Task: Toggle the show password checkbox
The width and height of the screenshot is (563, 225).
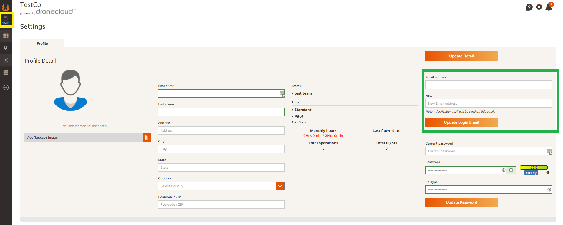Action: tap(511, 170)
